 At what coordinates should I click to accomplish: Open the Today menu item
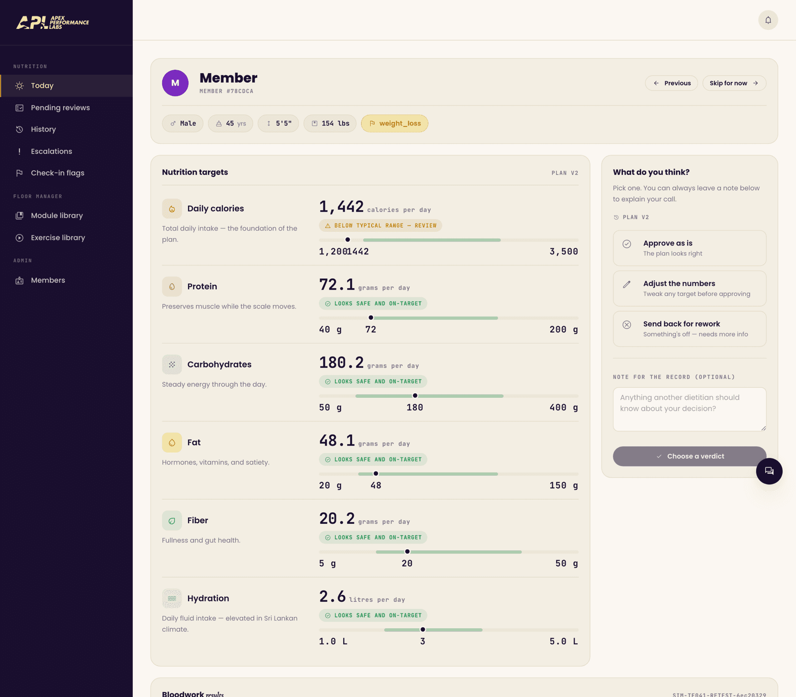[x=66, y=86]
